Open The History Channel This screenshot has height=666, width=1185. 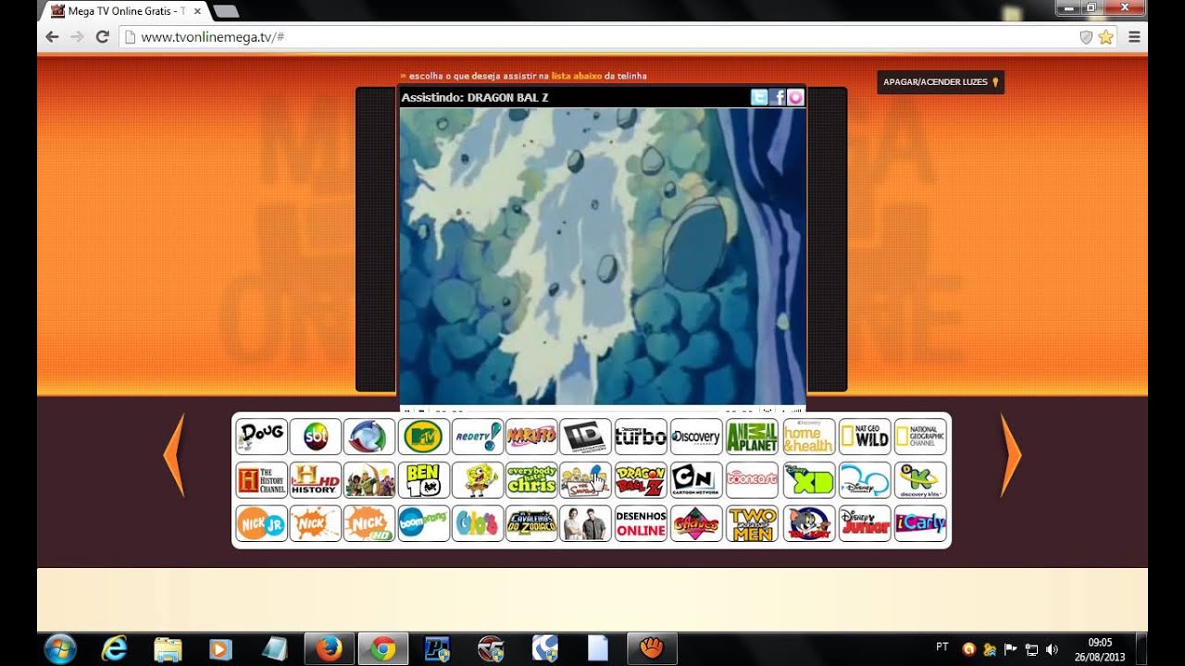[261, 480]
